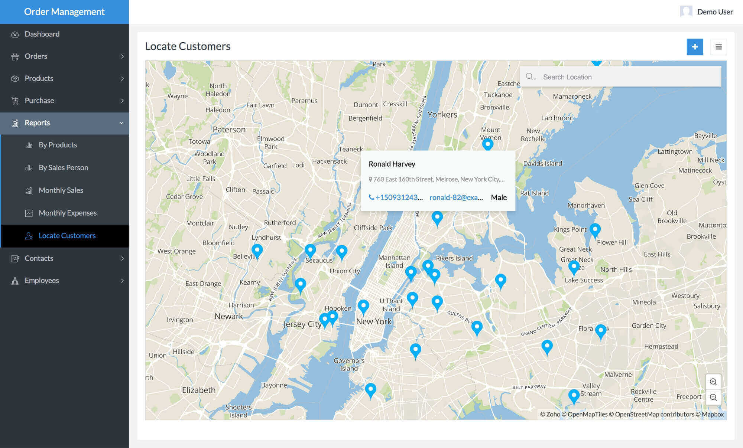Click the map zoom in icon
The width and height of the screenshot is (743, 448).
tap(713, 382)
